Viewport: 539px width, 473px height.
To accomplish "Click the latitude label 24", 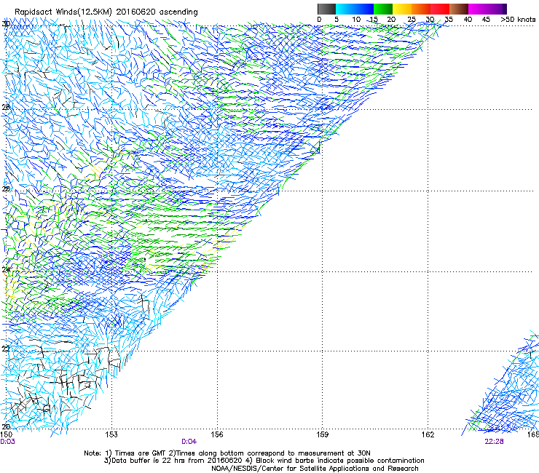I will [6, 270].
